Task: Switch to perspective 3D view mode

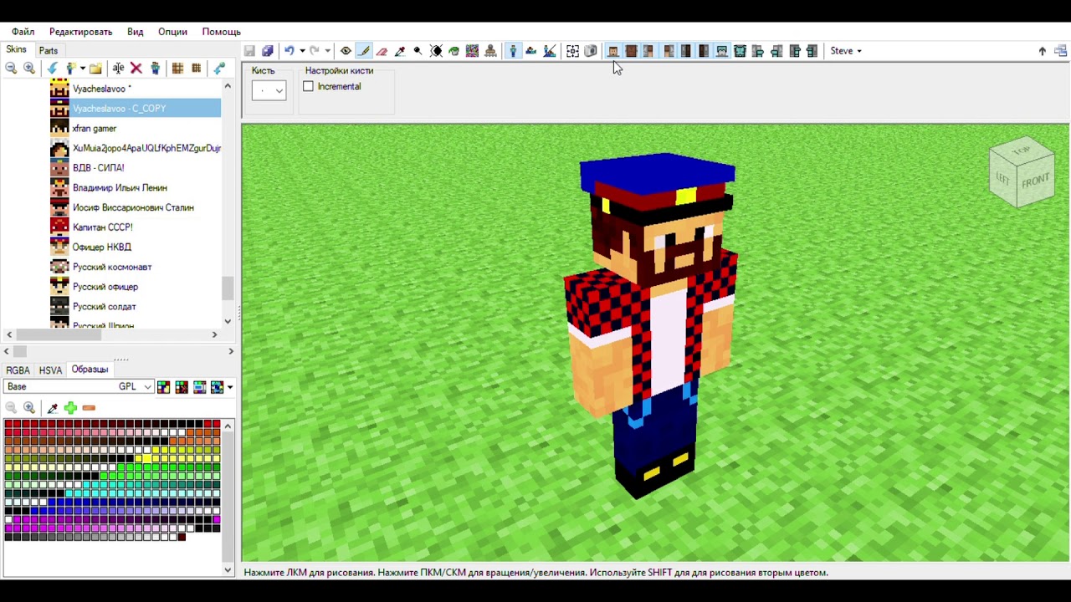Action: 514,51
